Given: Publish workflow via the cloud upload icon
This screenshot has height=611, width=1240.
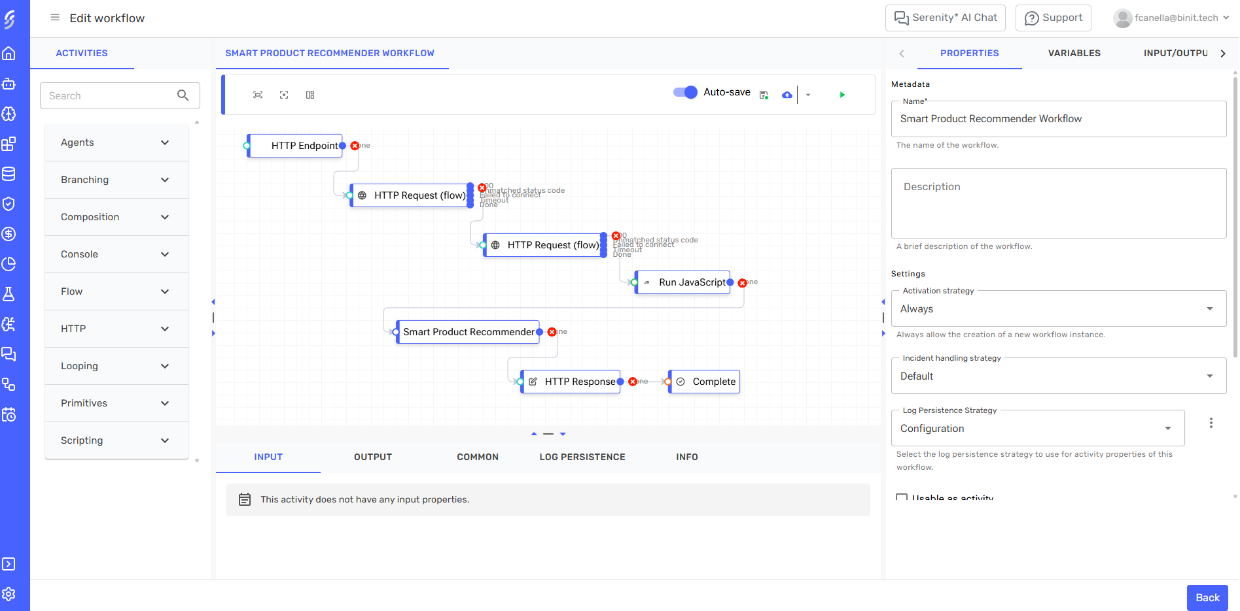Looking at the screenshot, I should click(787, 94).
